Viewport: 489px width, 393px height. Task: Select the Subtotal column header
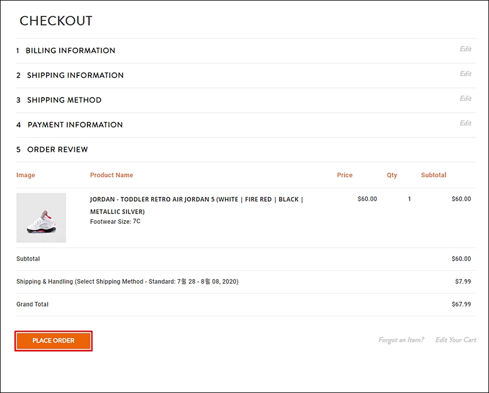click(x=434, y=175)
